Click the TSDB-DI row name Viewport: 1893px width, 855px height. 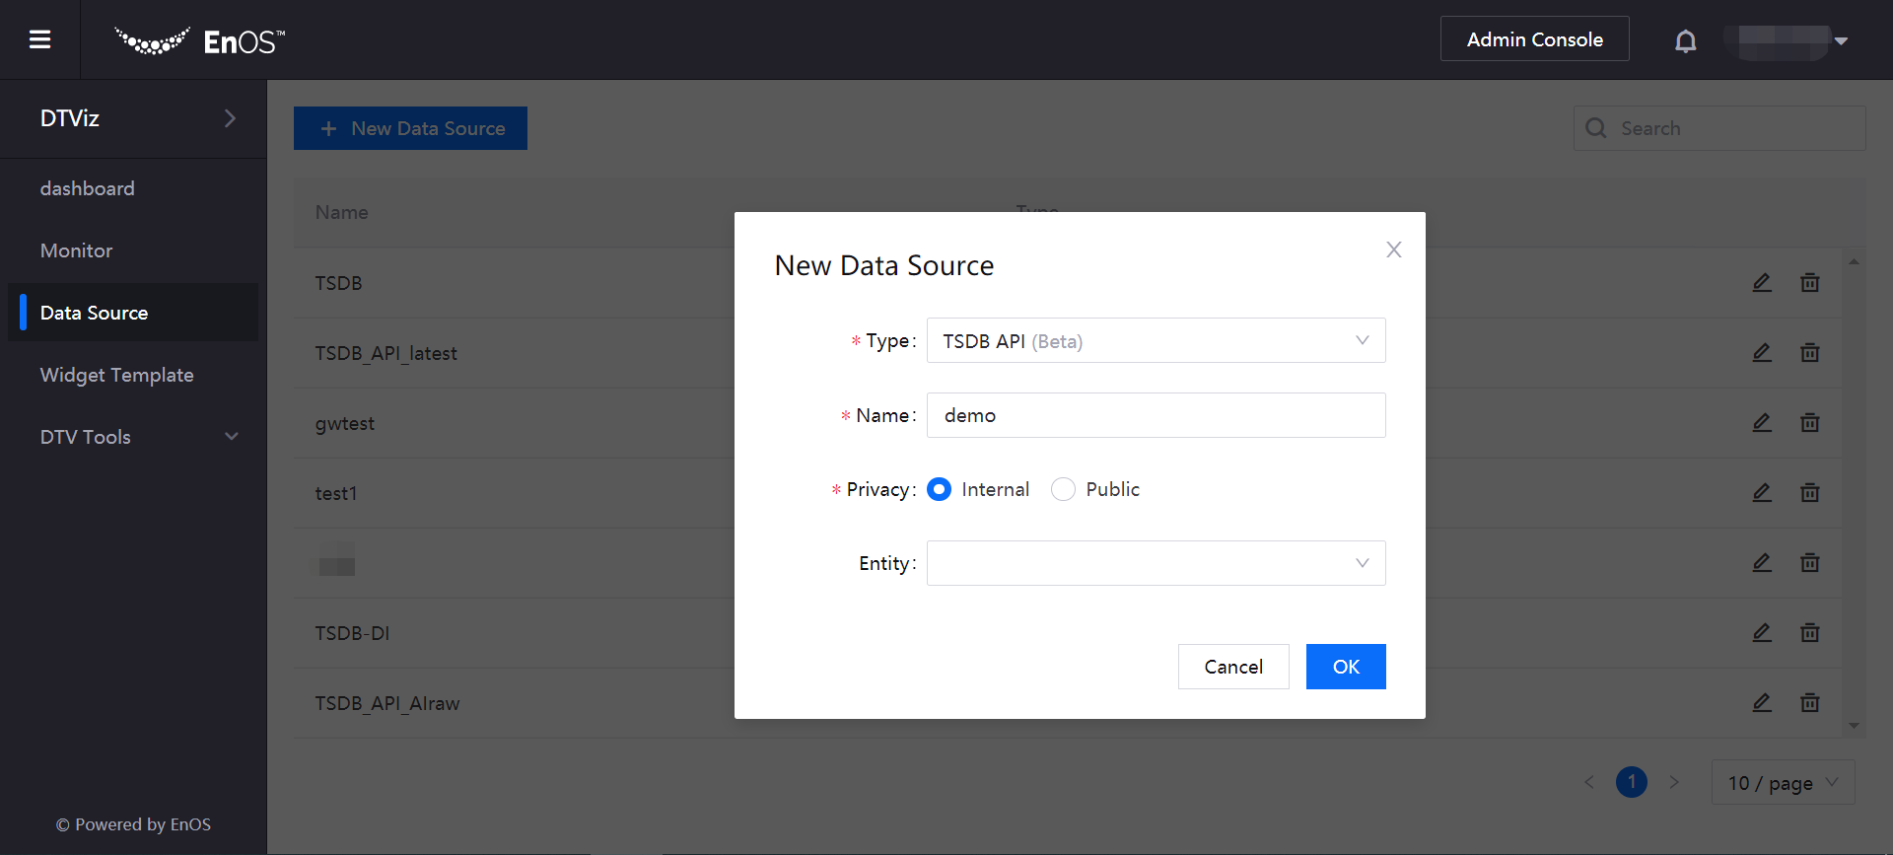tap(352, 633)
